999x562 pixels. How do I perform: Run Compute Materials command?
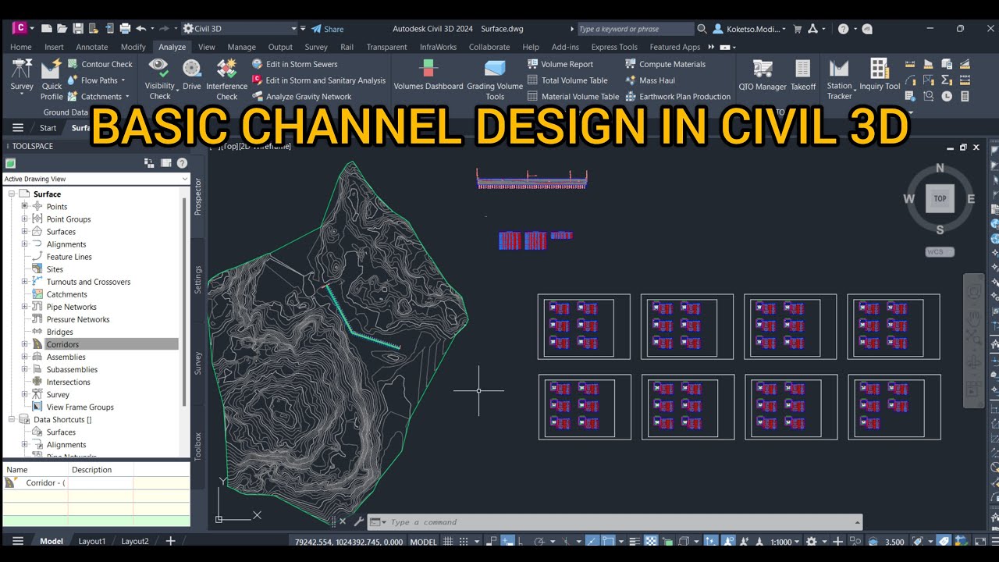(x=665, y=64)
